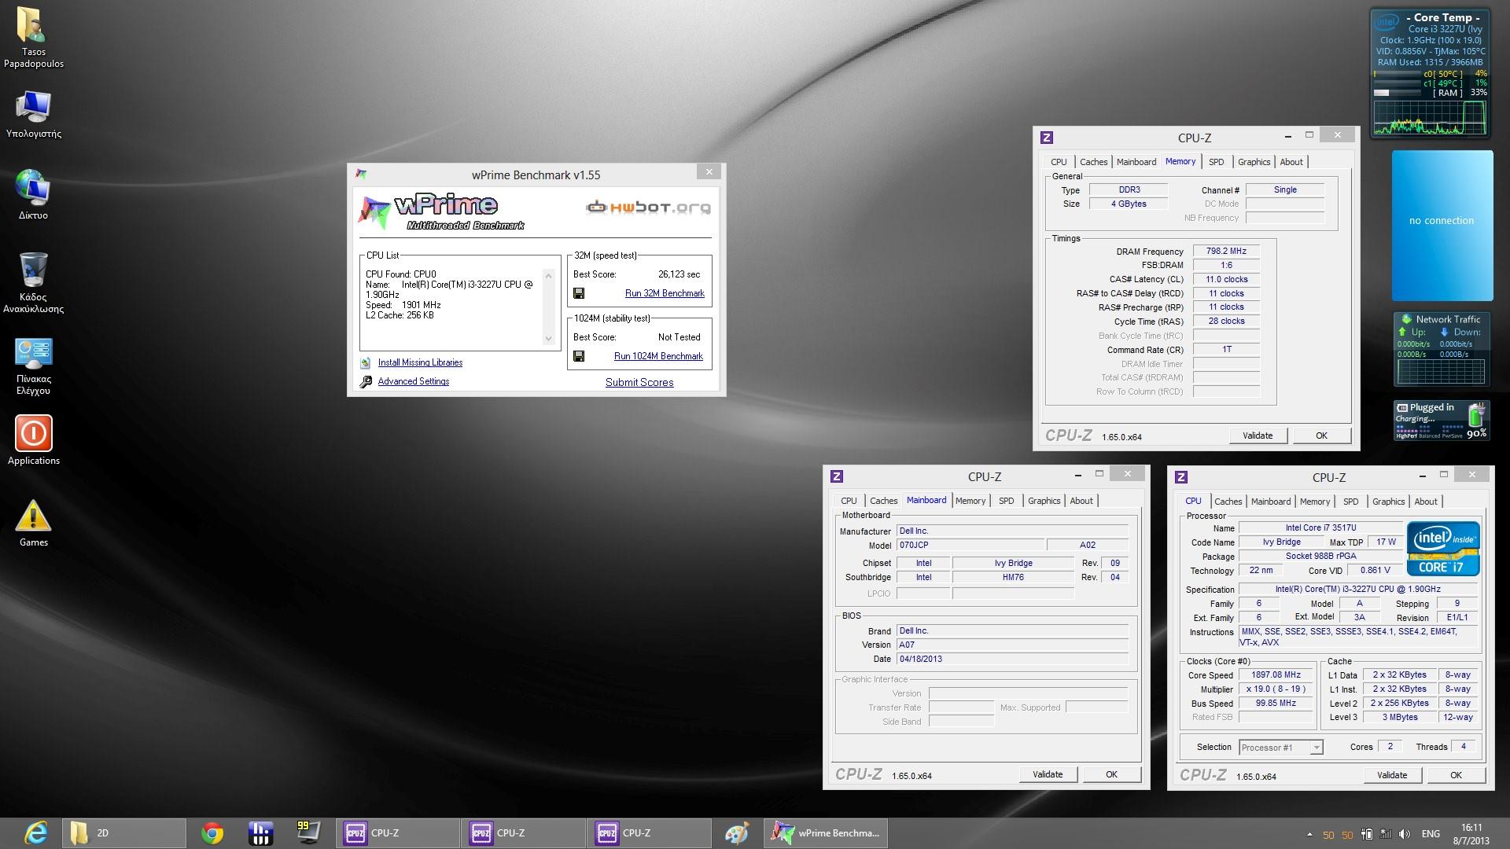The width and height of the screenshot is (1510, 849).
Task: Click OK in CPU tab CPU-Z window
Action: [x=1456, y=775]
